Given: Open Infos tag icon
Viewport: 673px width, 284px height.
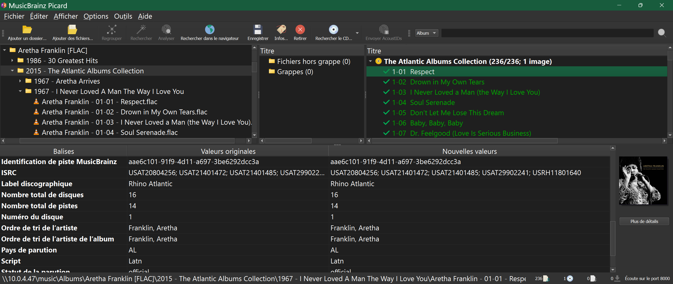Looking at the screenshot, I should click(281, 30).
